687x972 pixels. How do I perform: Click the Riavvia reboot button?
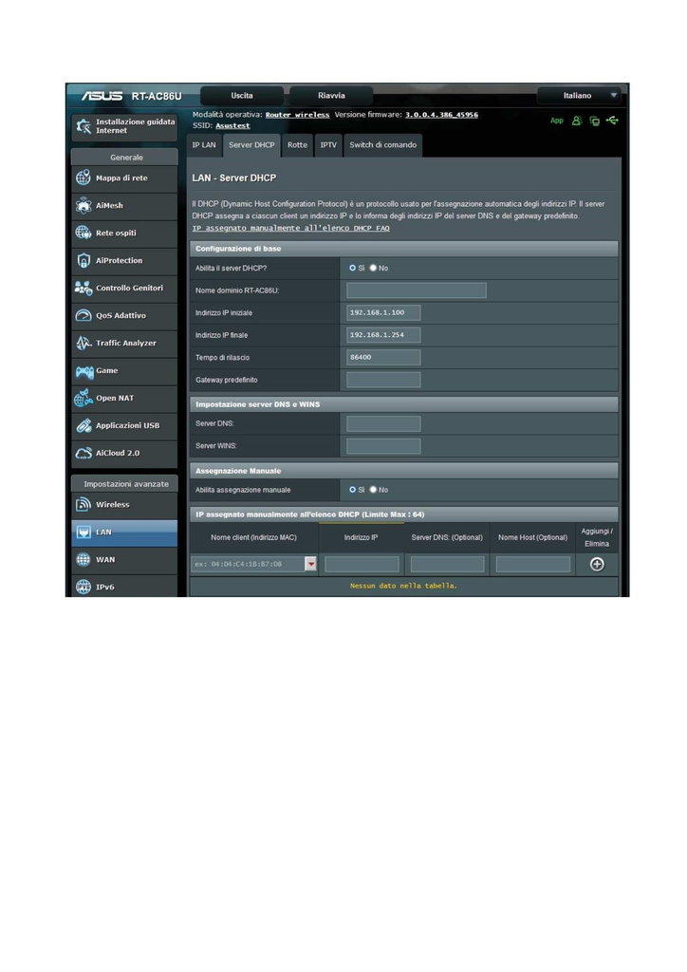331,96
